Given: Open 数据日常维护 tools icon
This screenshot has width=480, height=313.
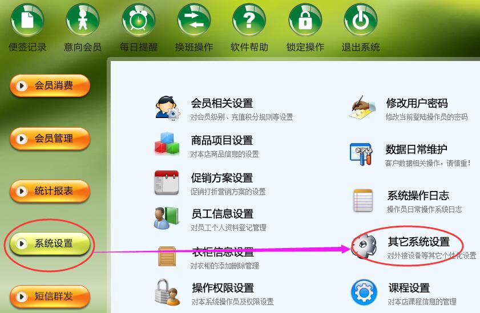Looking at the screenshot, I should tap(361, 154).
